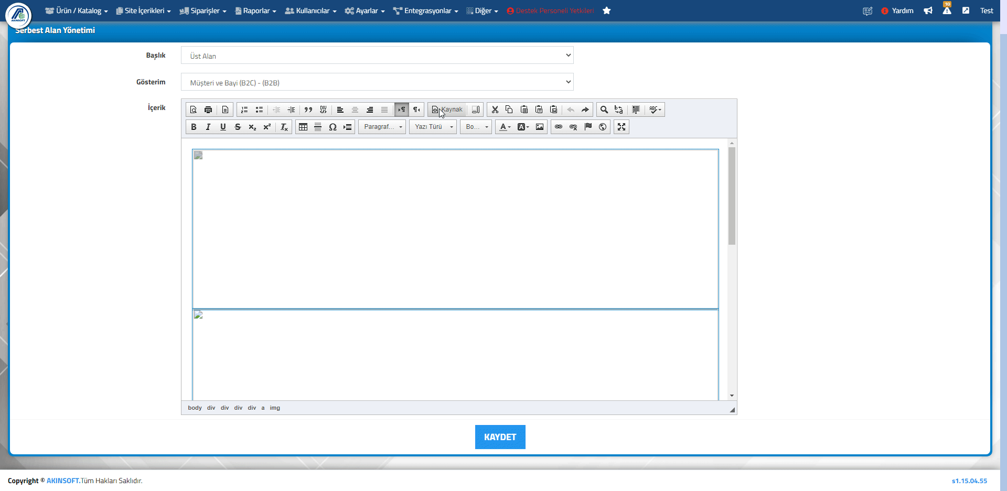This screenshot has height=491, width=1007.
Task: Apply block quote formatting
Action: (x=308, y=110)
